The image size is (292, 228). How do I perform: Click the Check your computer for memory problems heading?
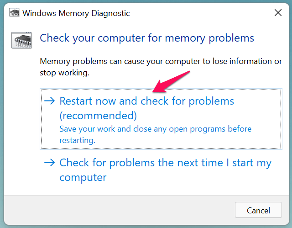click(147, 37)
